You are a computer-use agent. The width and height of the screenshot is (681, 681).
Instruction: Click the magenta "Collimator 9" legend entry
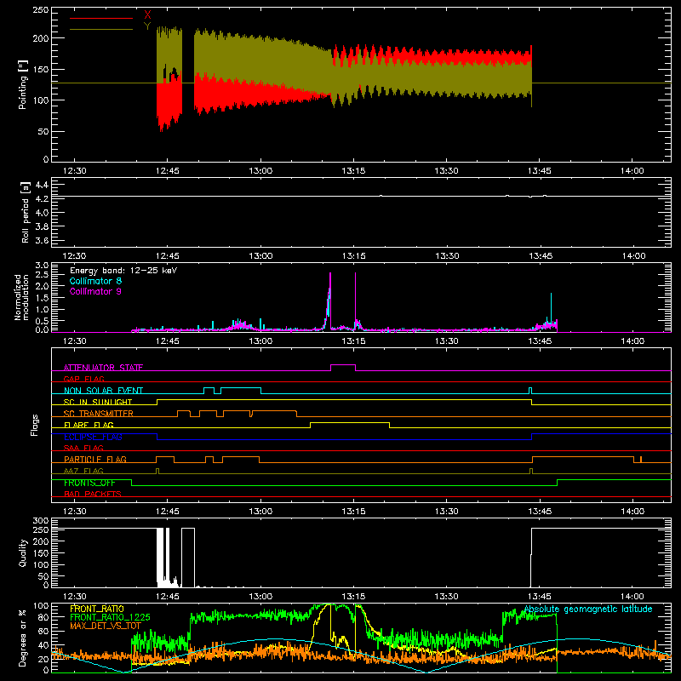pos(95,291)
